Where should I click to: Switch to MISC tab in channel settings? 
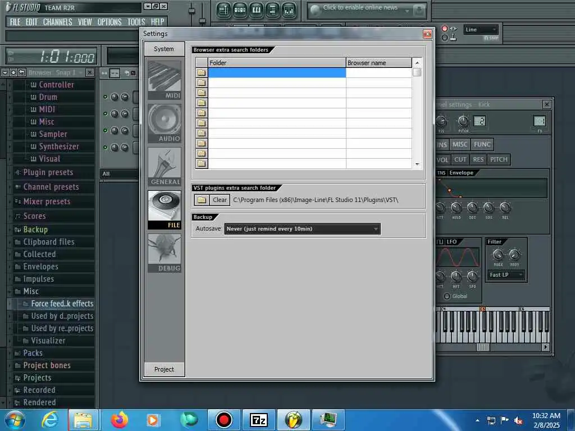click(x=459, y=144)
